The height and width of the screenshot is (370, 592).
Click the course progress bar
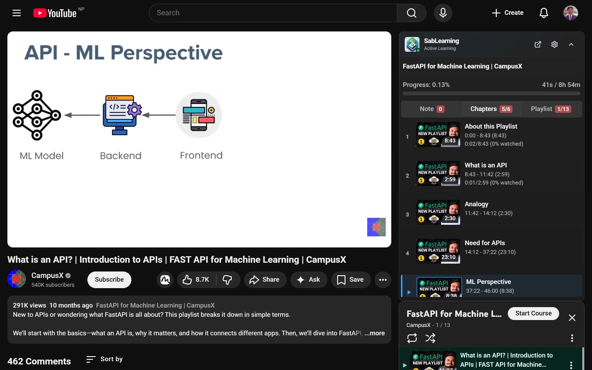(492, 93)
